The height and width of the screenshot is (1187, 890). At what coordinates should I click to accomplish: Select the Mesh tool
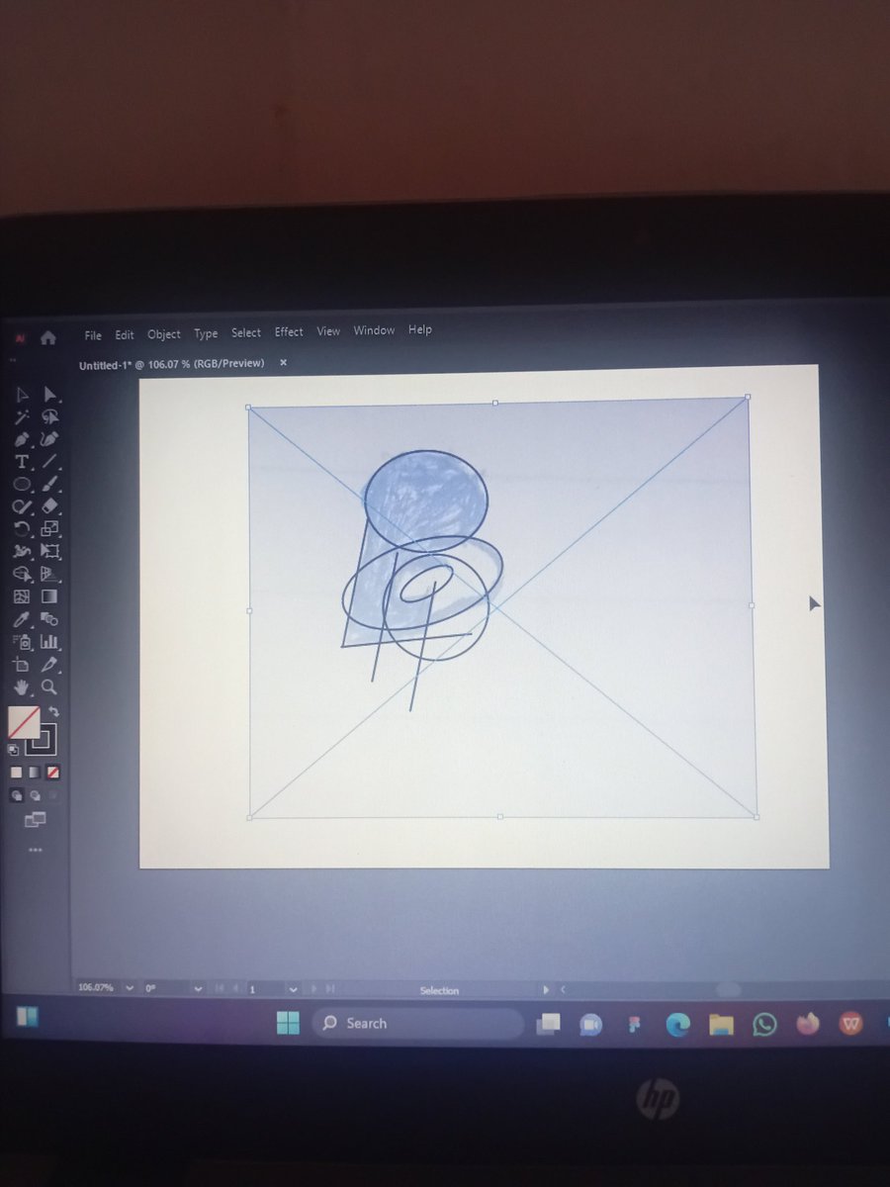[22, 596]
